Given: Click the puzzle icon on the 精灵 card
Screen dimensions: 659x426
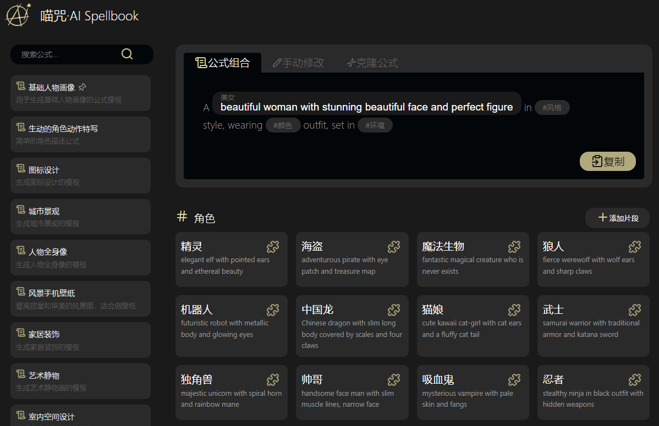Looking at the screenshot, I should point(273,247).
